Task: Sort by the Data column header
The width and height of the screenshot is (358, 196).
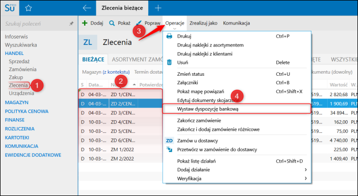Action: (95, 85)
